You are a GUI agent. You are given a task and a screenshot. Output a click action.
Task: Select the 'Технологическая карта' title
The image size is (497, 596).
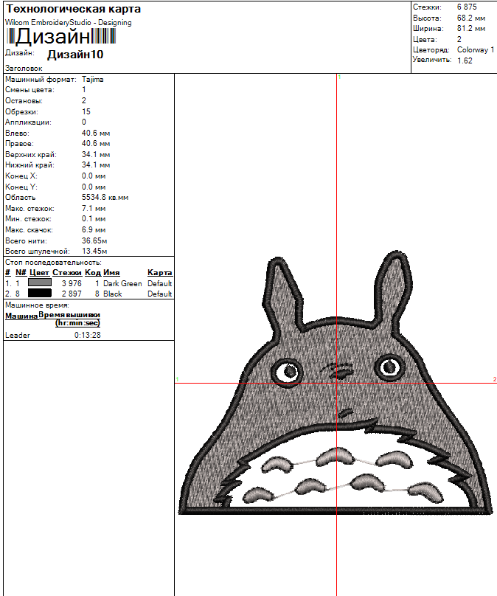[73, 9]
